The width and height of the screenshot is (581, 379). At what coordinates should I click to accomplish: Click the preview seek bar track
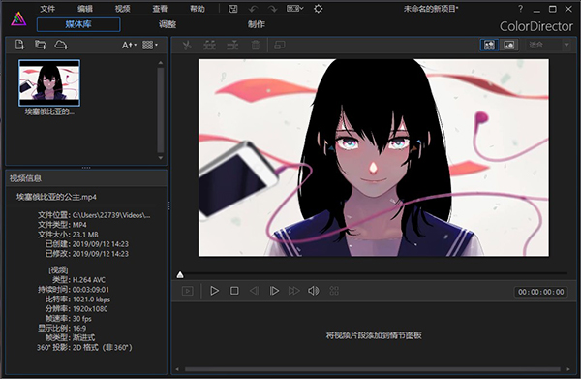pos(374,273)
